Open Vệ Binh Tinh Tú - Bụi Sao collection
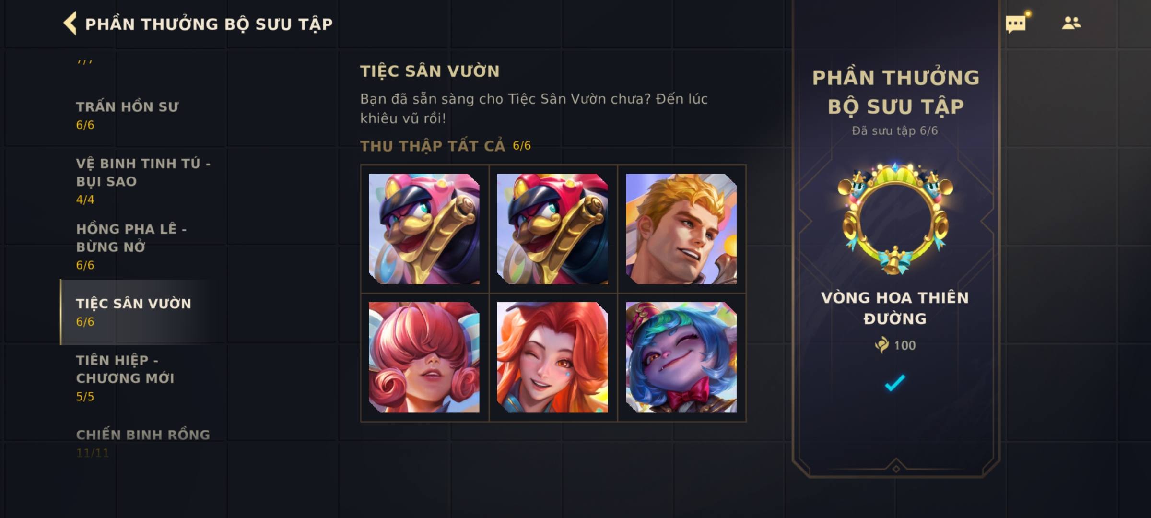 pyautogui.click(x=143, y=181)
